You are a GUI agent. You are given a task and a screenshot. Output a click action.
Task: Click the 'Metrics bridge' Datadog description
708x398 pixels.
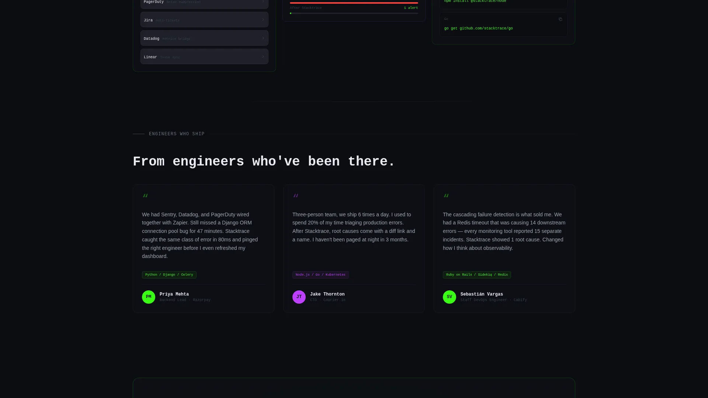pos(176,39)
